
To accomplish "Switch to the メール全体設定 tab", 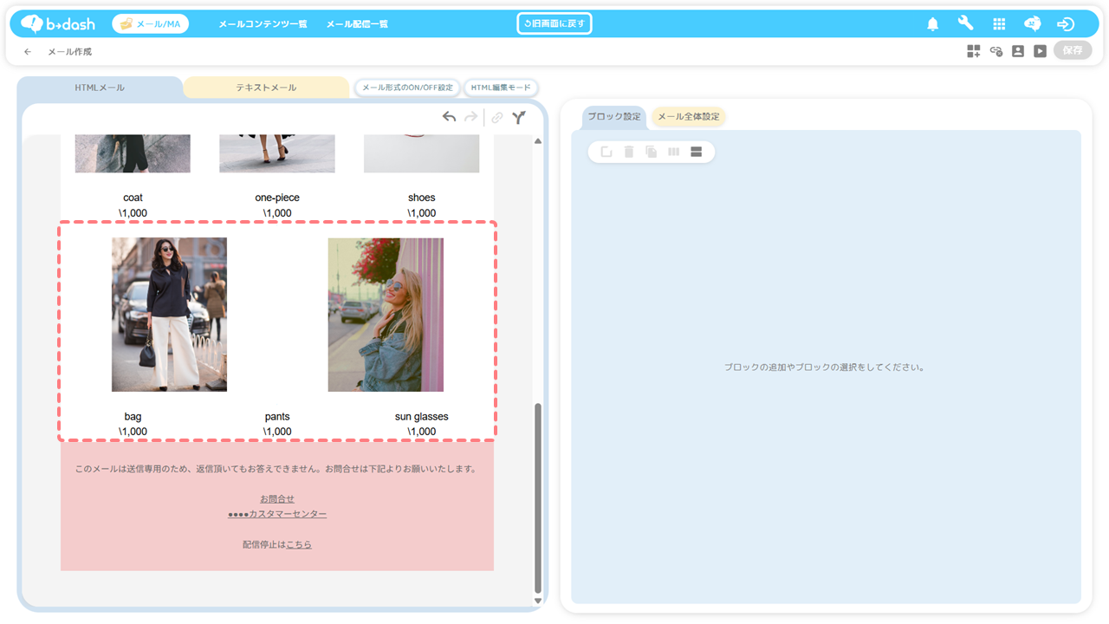I will click(688, 117).
